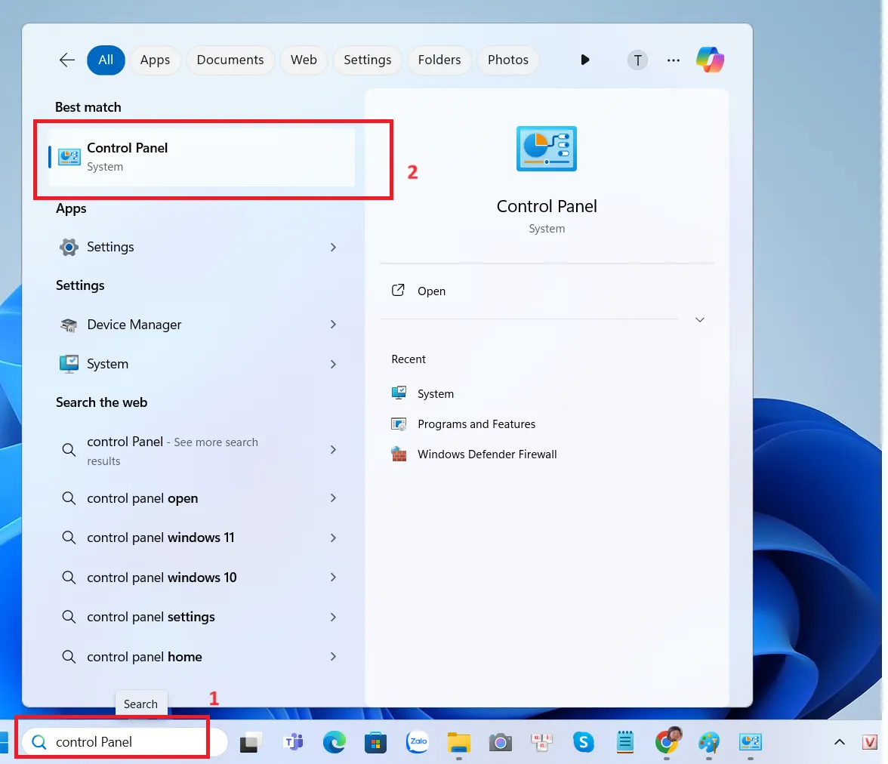The width and height of the screenshot is (888, 764).
Task: Open Windows Defender Firewall from Recent
Action: point(487,454)
